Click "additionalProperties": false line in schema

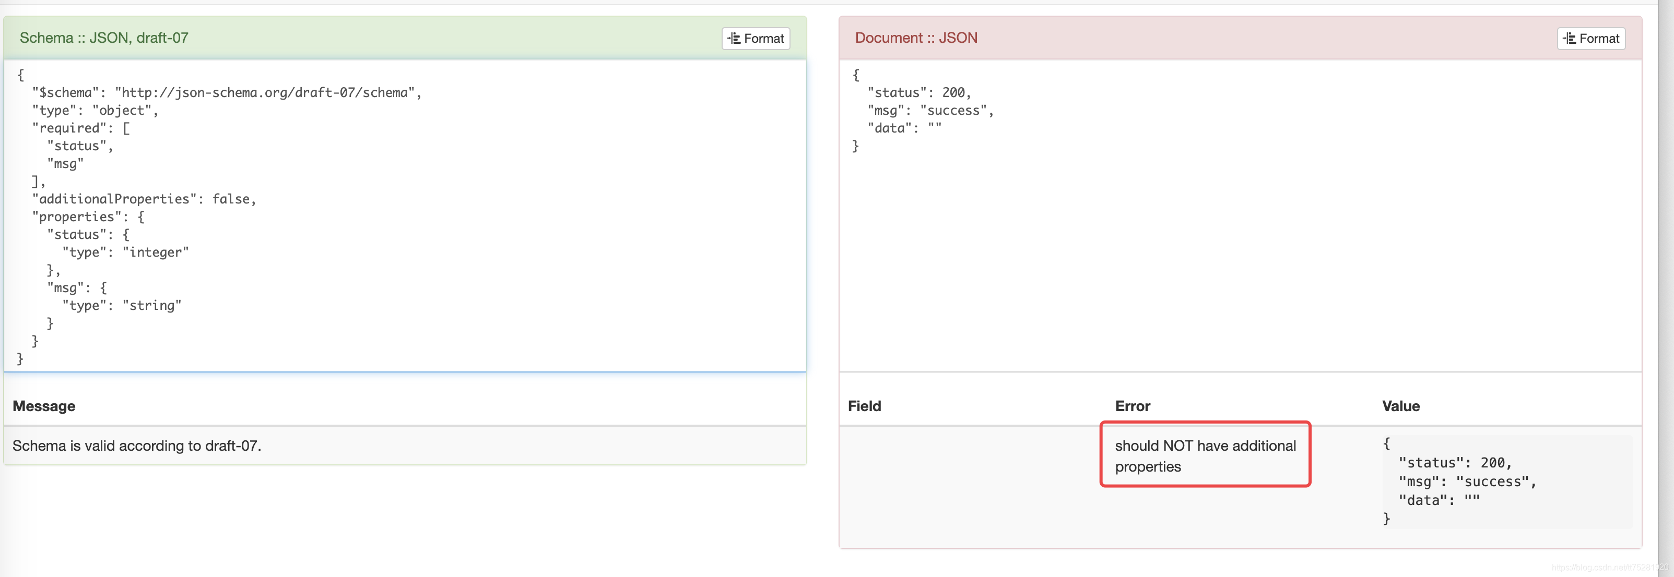coord(144,199)
